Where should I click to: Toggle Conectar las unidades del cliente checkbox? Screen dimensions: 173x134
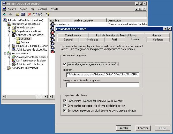pyautogui.click(x=65, y=101)
